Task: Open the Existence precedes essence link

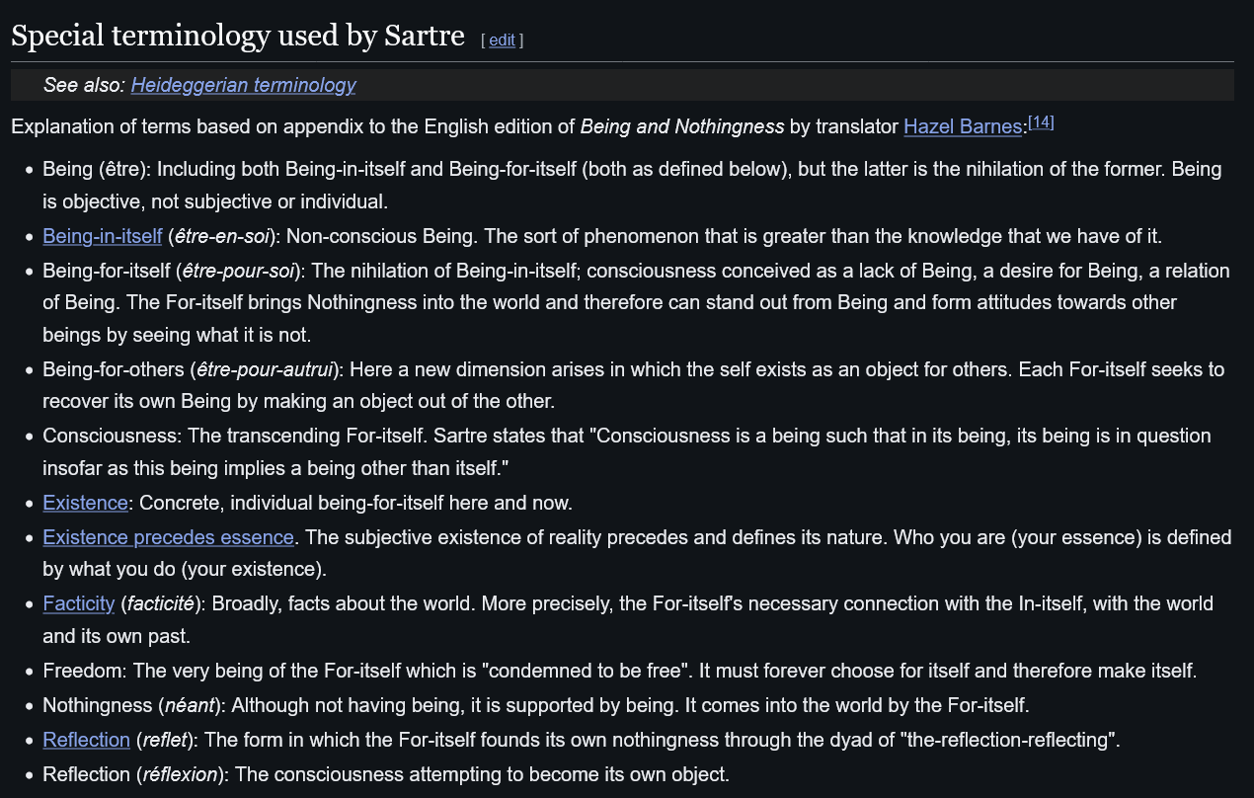Action: coord(168,537)
